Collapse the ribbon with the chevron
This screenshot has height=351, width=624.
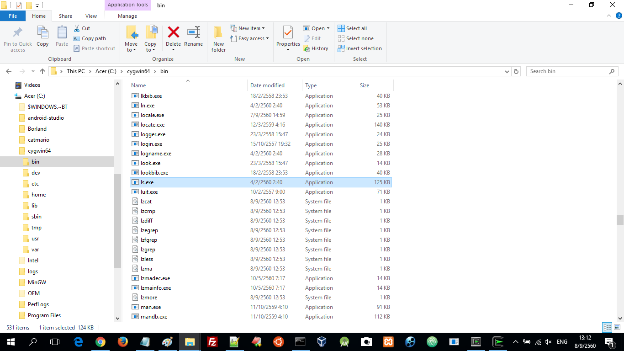(609, 16)
